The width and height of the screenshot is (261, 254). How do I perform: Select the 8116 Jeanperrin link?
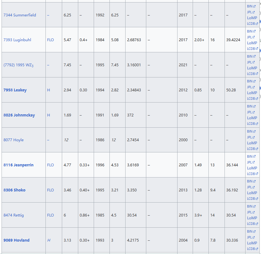tap(19, 165)
